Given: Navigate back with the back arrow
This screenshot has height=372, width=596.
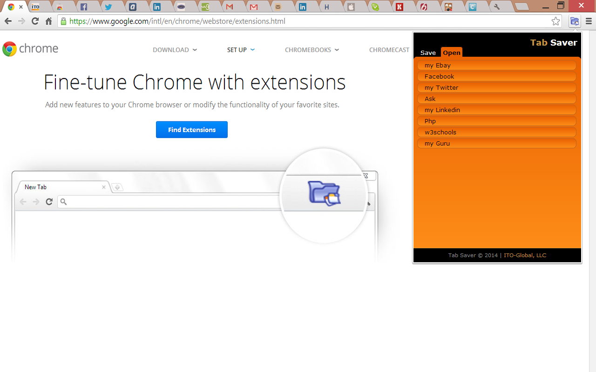Looking at the screenshot, I should click(8, 21).
